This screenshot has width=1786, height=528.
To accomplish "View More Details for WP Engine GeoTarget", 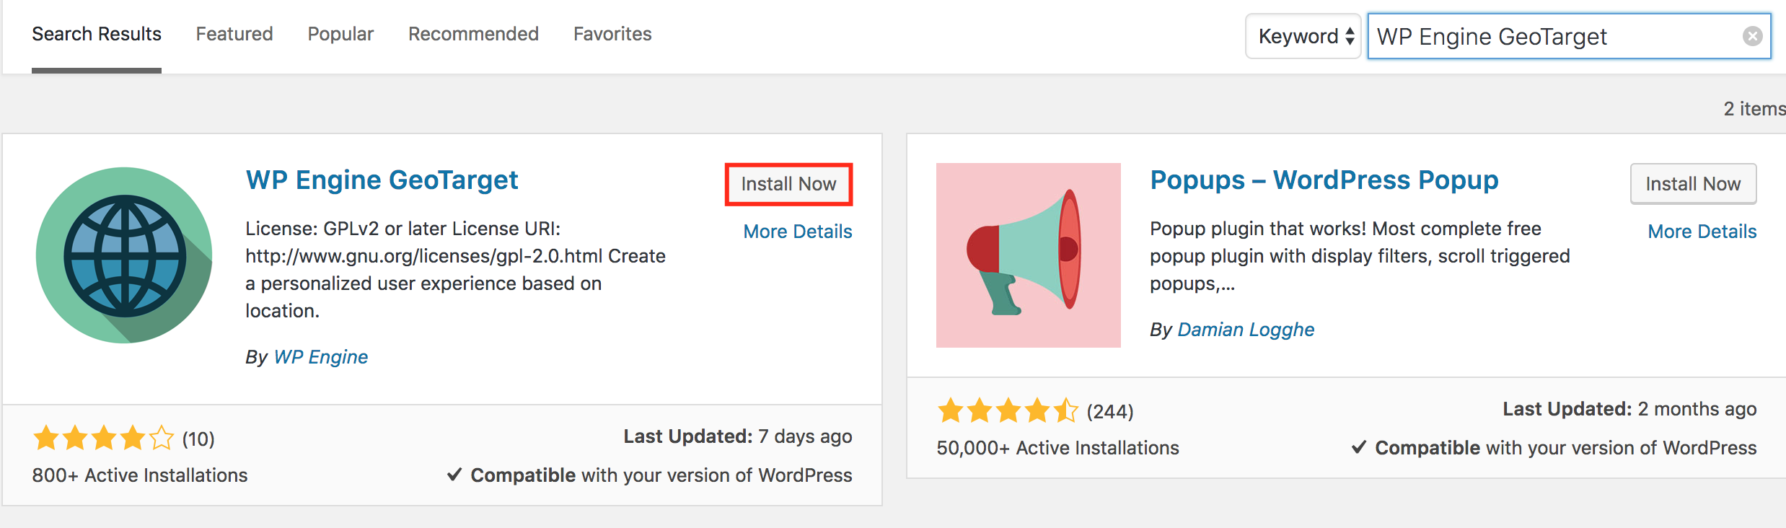I will 798,232.
